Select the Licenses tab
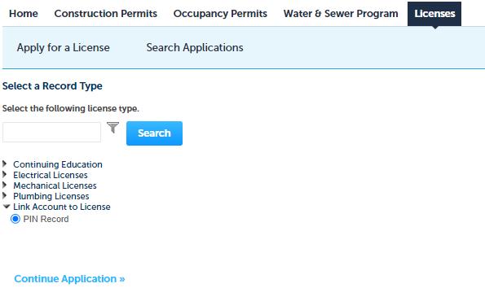The width and height of the screenshot is (485, 301). (x=434, y=14)
